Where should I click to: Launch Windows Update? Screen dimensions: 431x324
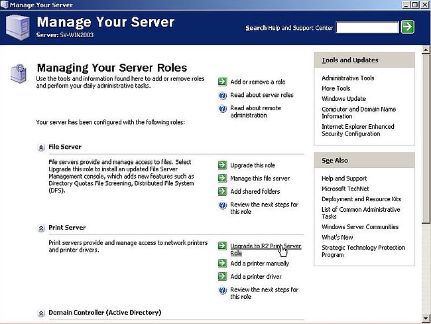[x=343, y=98]
